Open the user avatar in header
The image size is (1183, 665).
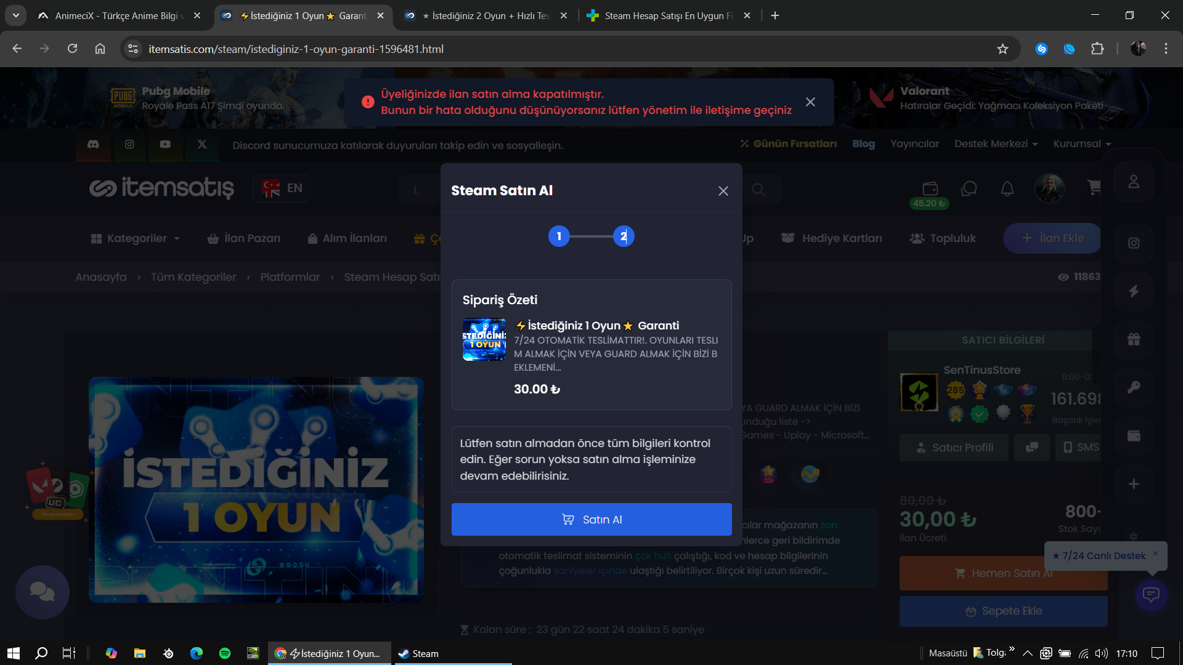click(x=1050, y=188)
